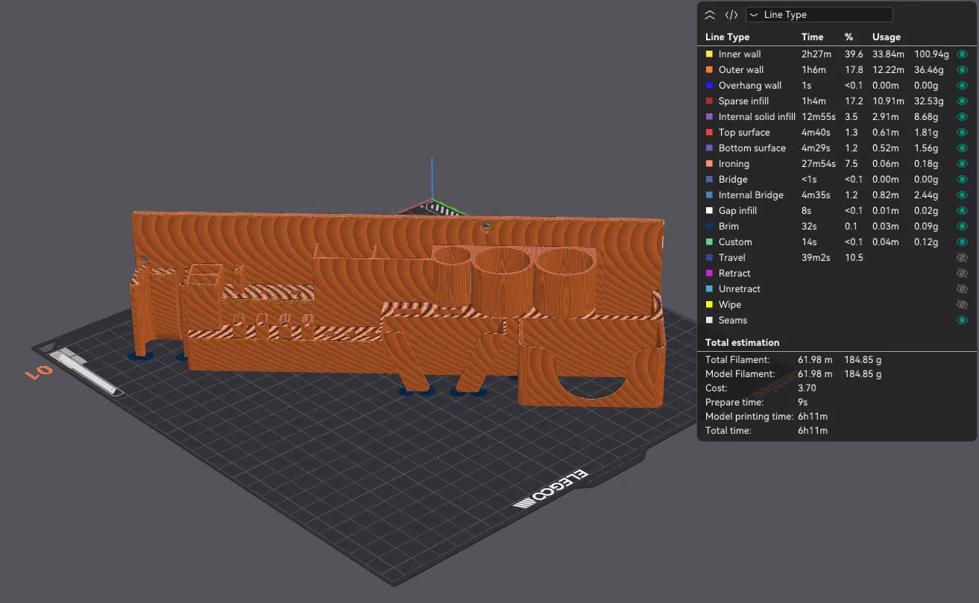Toggle Gap infill visibility eye

click(x=962, y=211)
